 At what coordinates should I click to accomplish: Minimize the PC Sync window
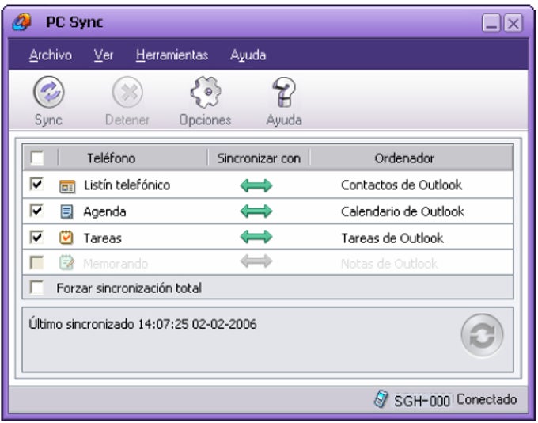pyautogui.click(x=491, y=23)
